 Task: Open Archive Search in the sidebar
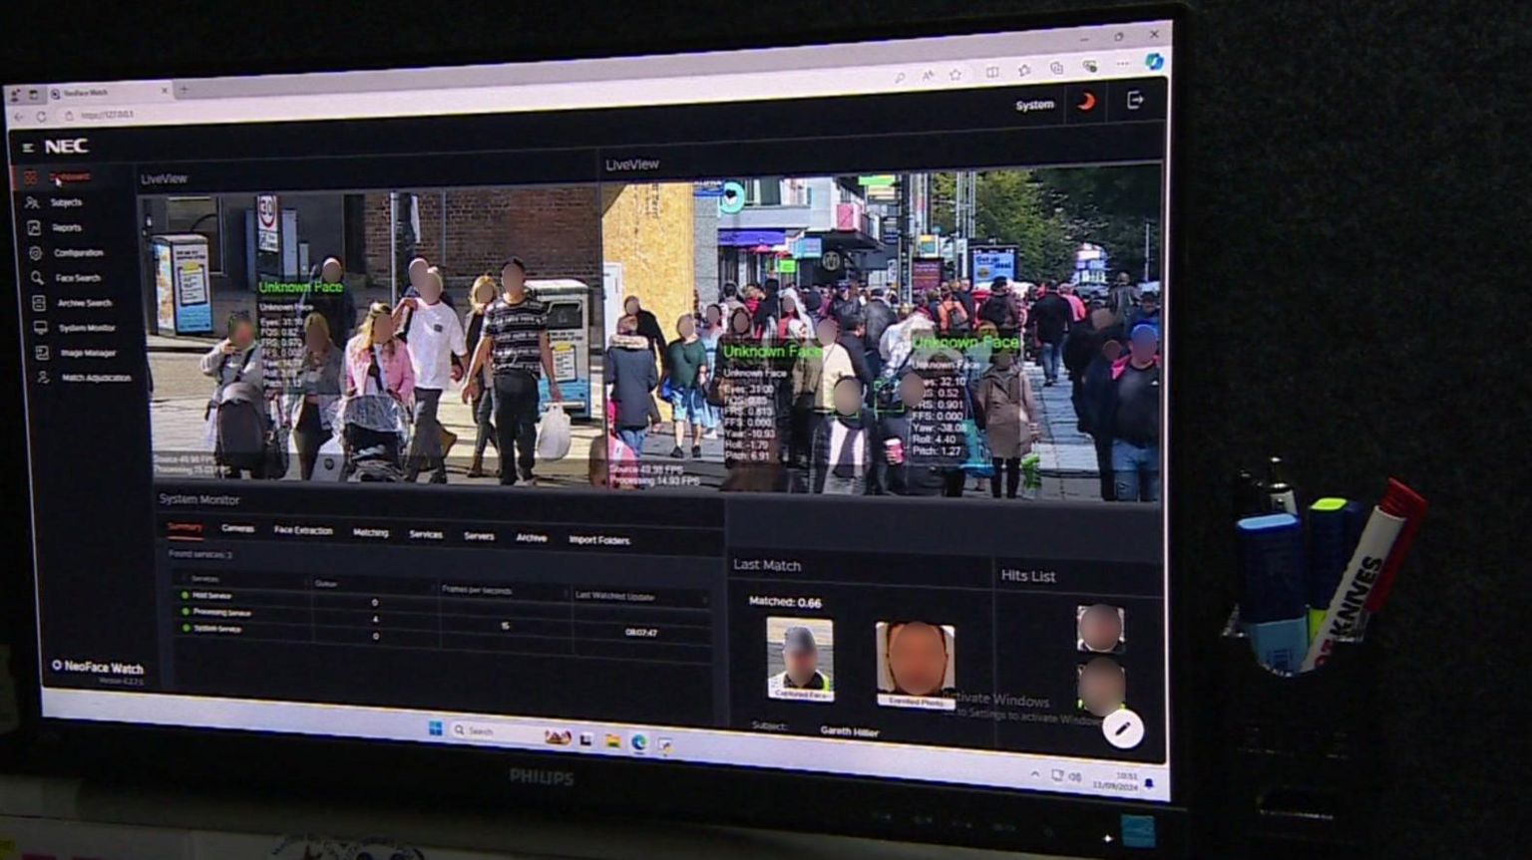click(x=84, y=303)
